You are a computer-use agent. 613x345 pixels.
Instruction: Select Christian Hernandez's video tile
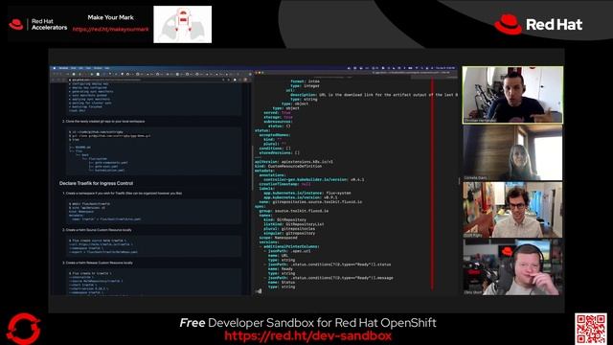pos(512,95)
